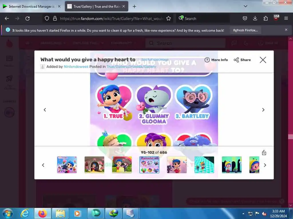Bookmark this page with the star icon

[169, 19]
